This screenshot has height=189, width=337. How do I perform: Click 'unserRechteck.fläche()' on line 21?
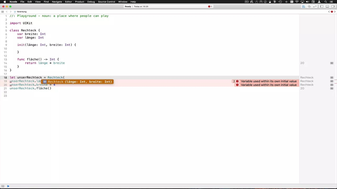[31, 88]
